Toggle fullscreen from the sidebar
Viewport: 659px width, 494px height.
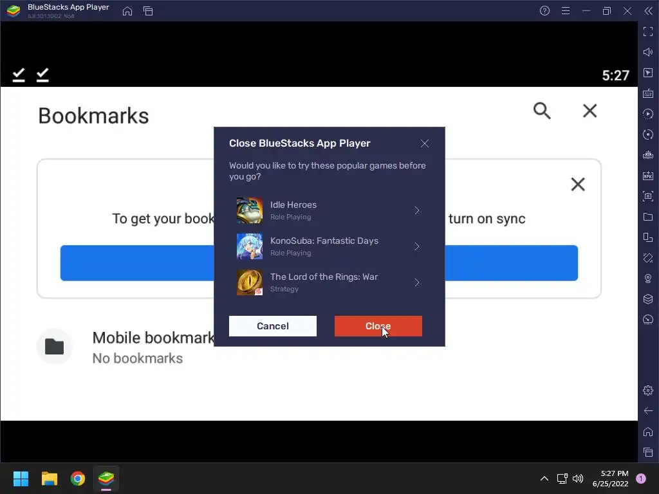(x=648, y=32)
